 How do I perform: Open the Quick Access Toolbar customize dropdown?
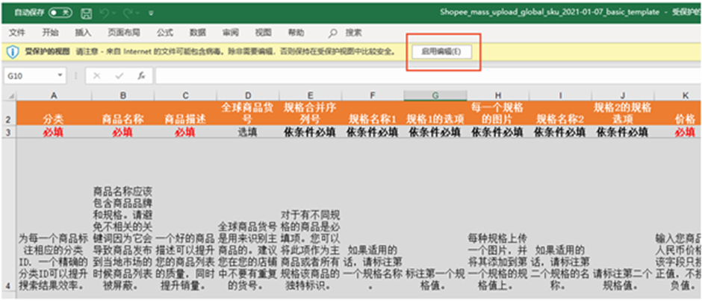[151, 13]
